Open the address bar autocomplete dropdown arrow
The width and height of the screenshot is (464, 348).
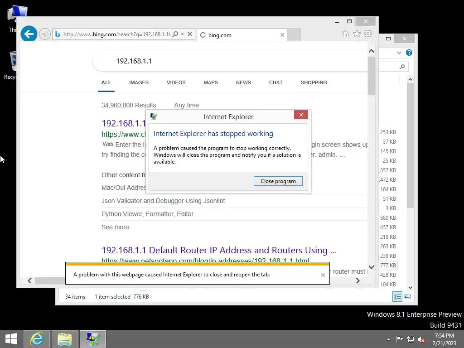click(182, 34)
